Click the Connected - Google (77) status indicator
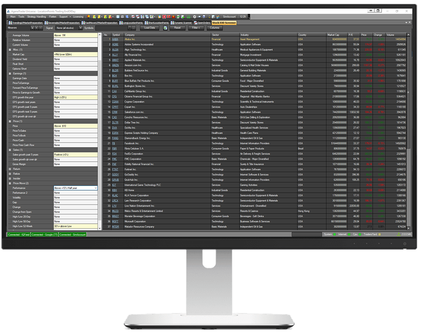The width and height of the screenshot is (426, 334). 44,235
